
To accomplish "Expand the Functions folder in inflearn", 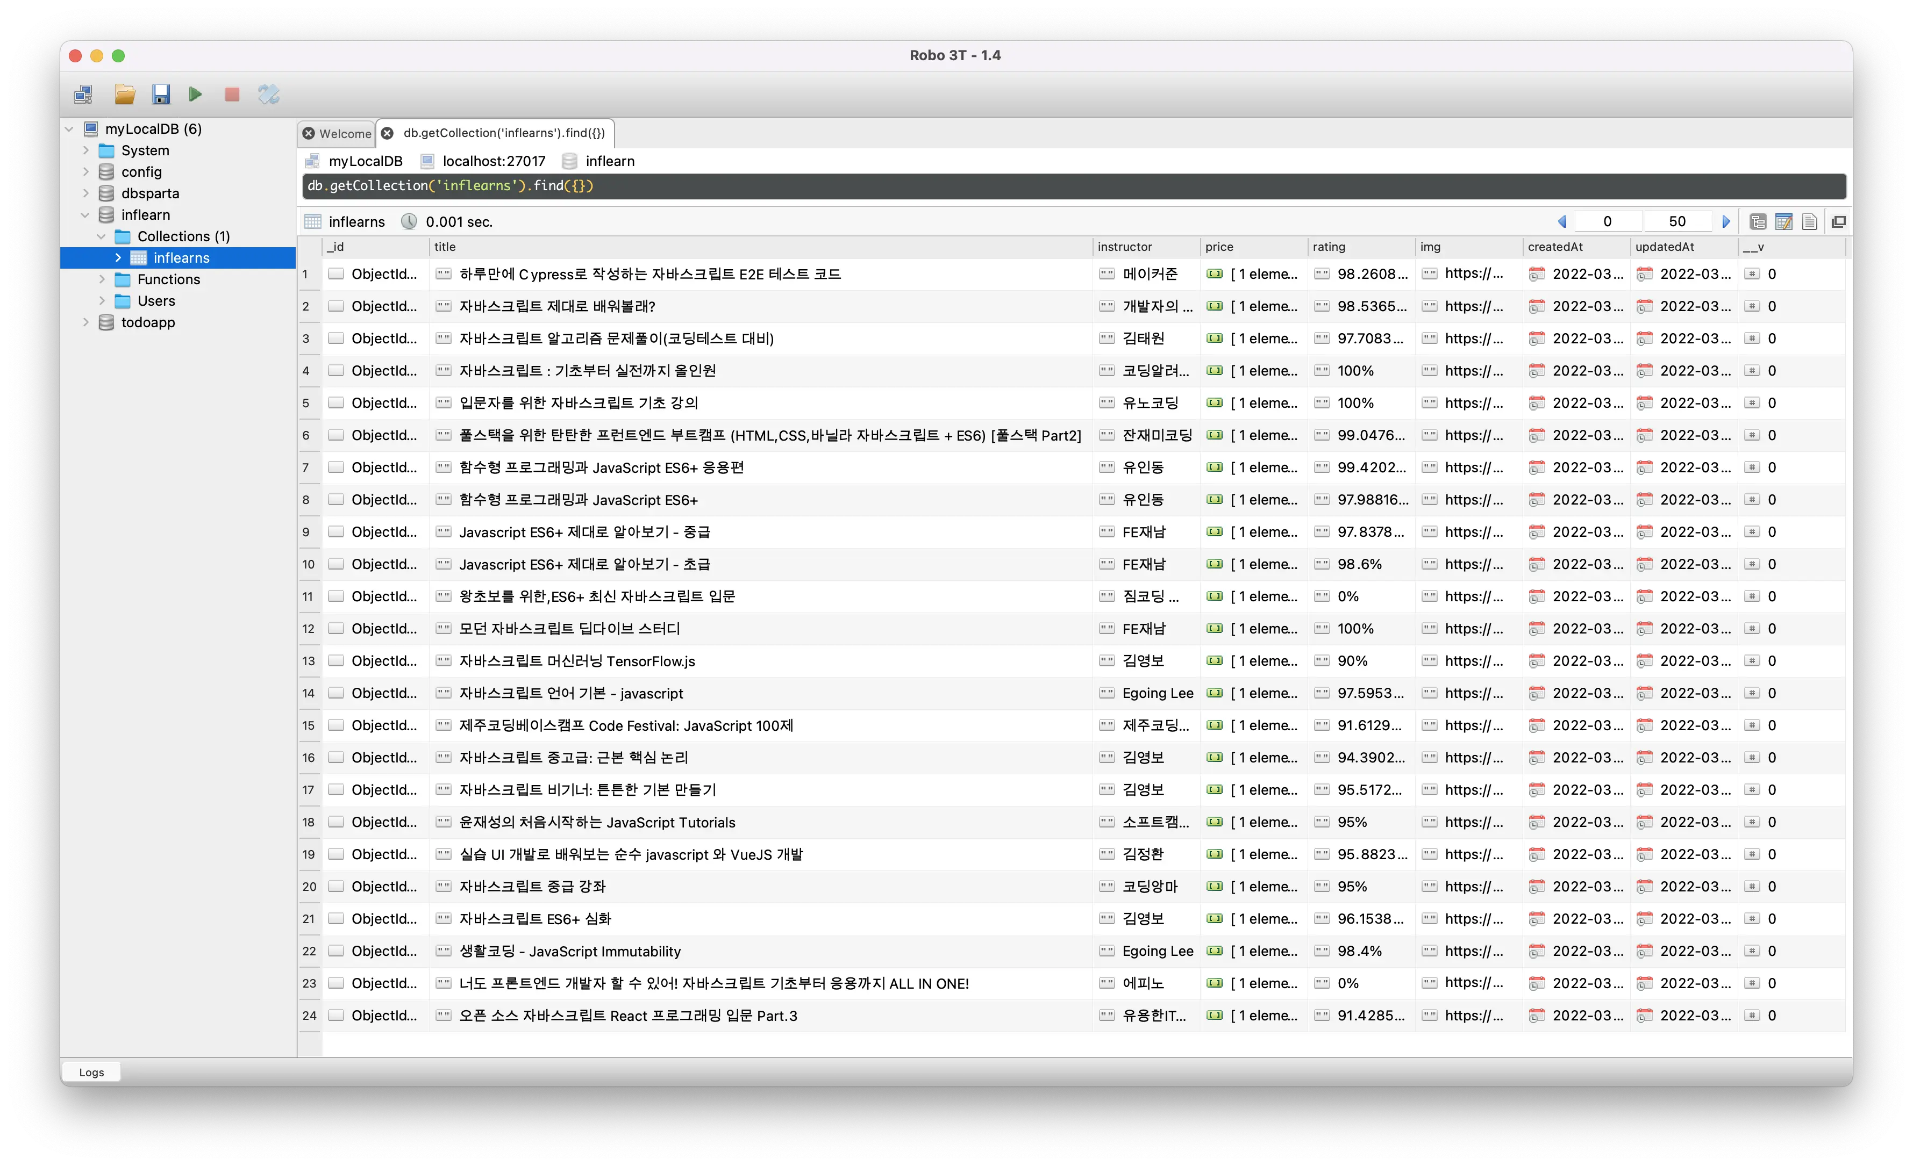I will coord(102,279).
